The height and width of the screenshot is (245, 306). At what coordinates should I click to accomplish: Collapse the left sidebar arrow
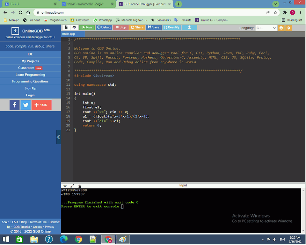point(59,137)
